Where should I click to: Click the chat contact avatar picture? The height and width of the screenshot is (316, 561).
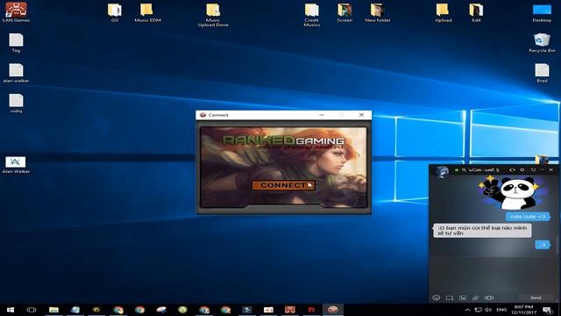(x=442, y=172)
